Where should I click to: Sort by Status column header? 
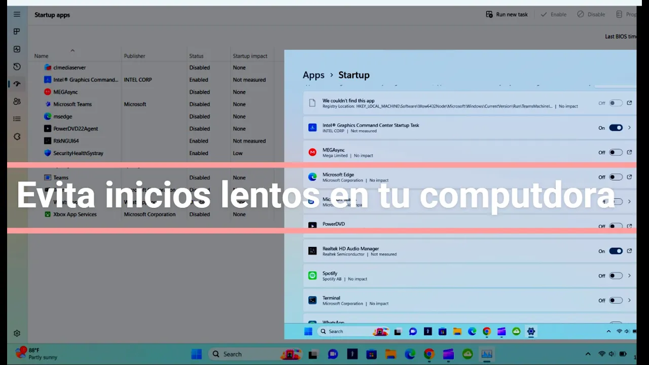(196, 56)
